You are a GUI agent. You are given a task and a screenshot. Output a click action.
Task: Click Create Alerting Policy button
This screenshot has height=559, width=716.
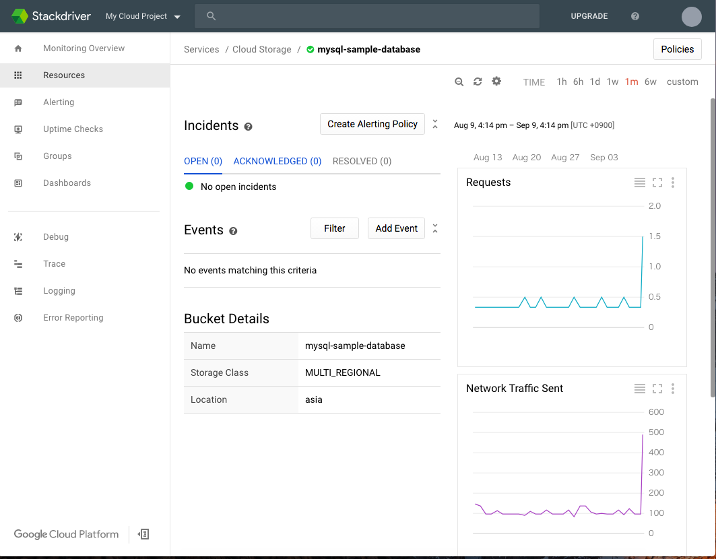coord(372,124)
